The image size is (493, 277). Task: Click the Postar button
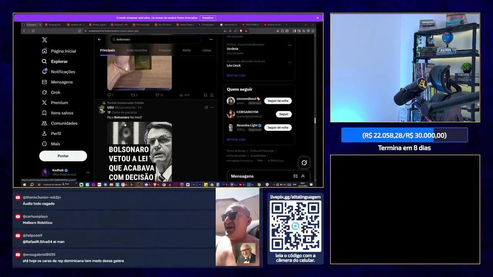click(63, 156)
